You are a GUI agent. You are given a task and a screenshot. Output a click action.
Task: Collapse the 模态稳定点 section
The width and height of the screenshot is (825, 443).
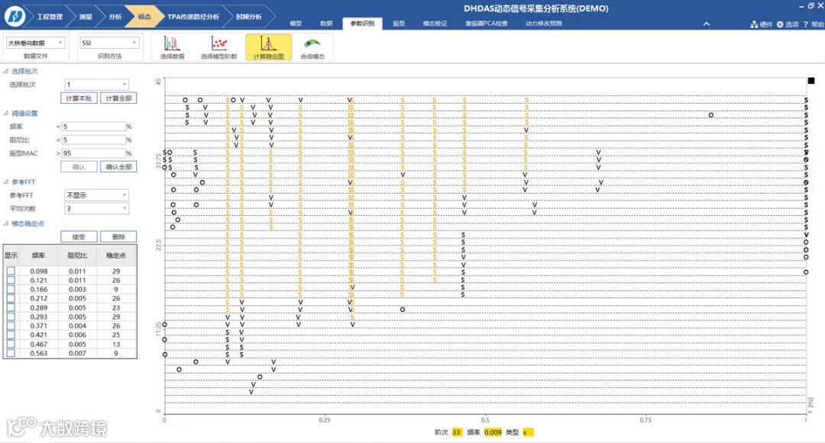point(6,223)
